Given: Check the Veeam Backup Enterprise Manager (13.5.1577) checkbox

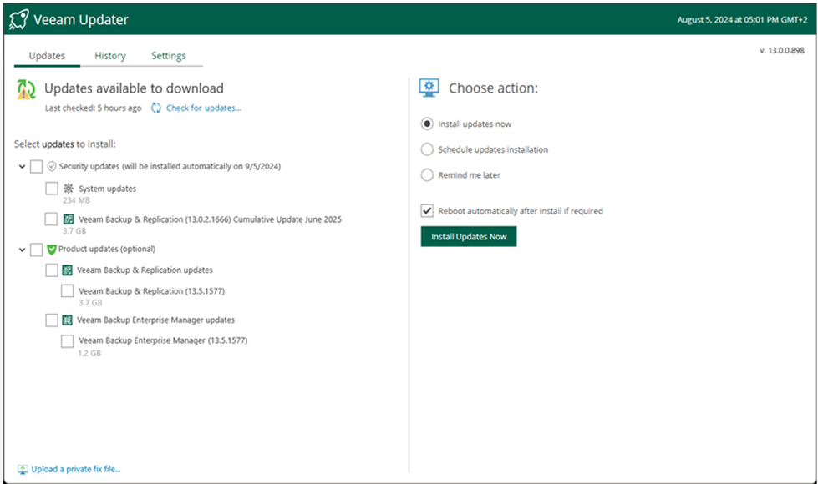Looking at the screenshot, I should tap(68, 340).
